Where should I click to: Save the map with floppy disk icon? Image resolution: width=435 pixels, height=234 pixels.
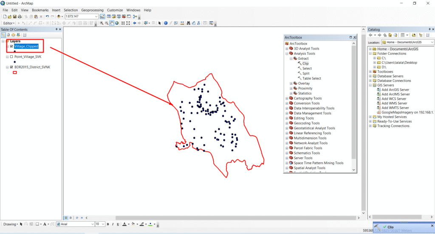pos(15,17)
